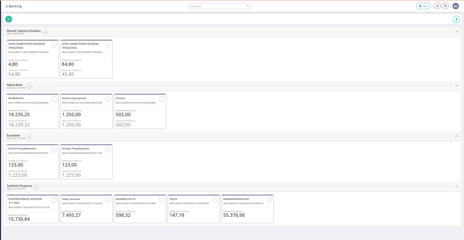464x240 pixels.
Task: Click IBAN GR2001401250125002786001006
Action: [x=82, y=103]
